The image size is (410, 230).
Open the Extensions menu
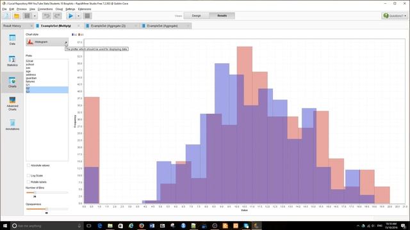point(85,9)
